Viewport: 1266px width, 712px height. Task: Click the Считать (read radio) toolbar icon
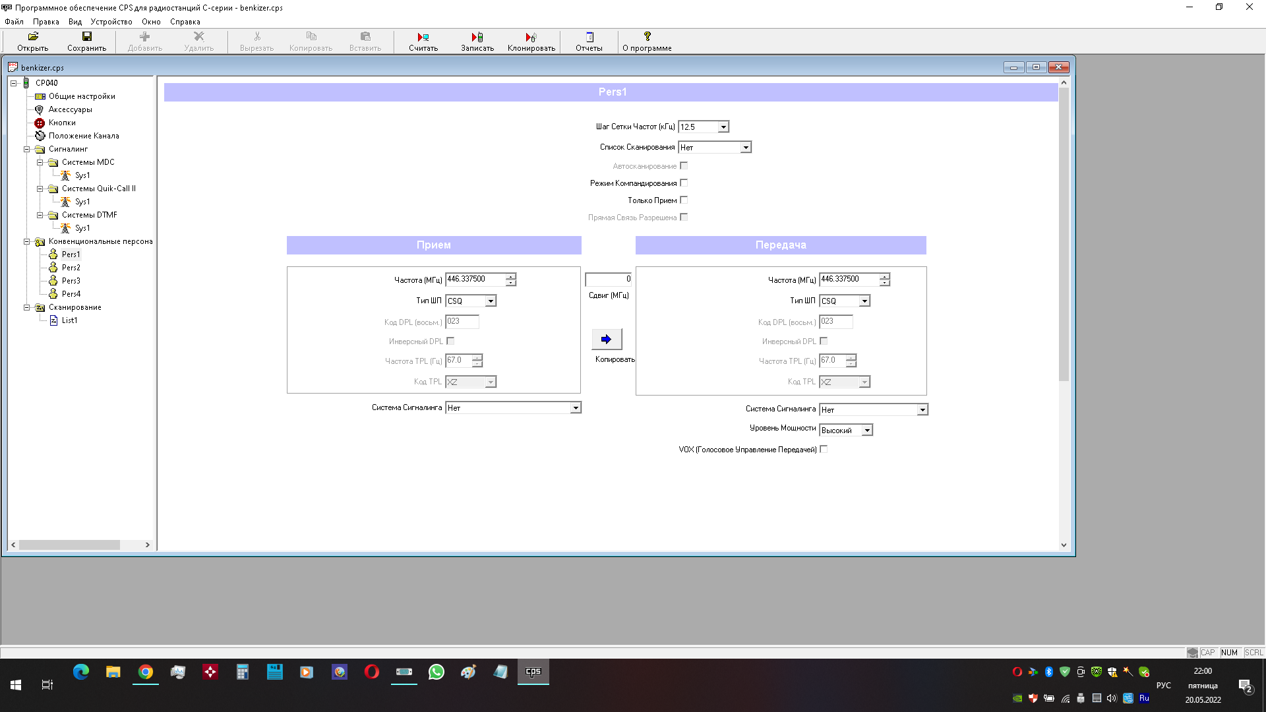tap(423, 37)
